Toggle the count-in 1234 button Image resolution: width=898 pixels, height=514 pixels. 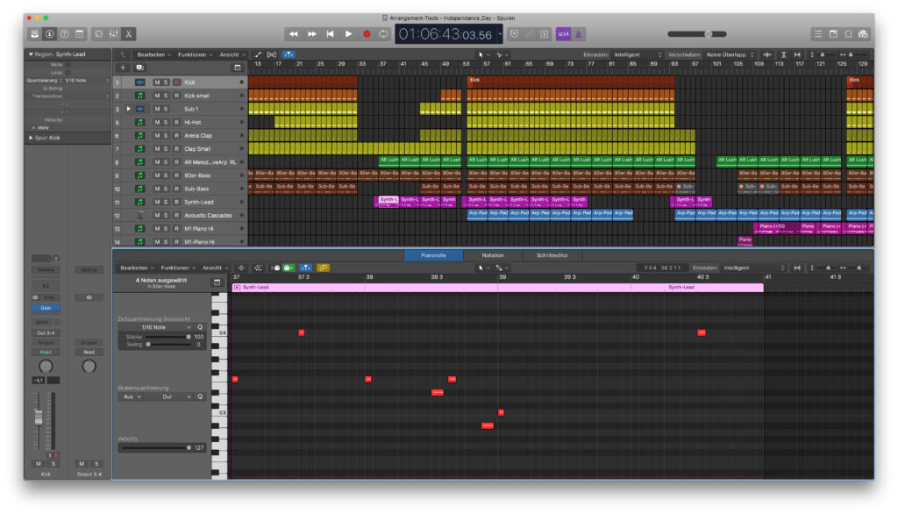[564, 34]
